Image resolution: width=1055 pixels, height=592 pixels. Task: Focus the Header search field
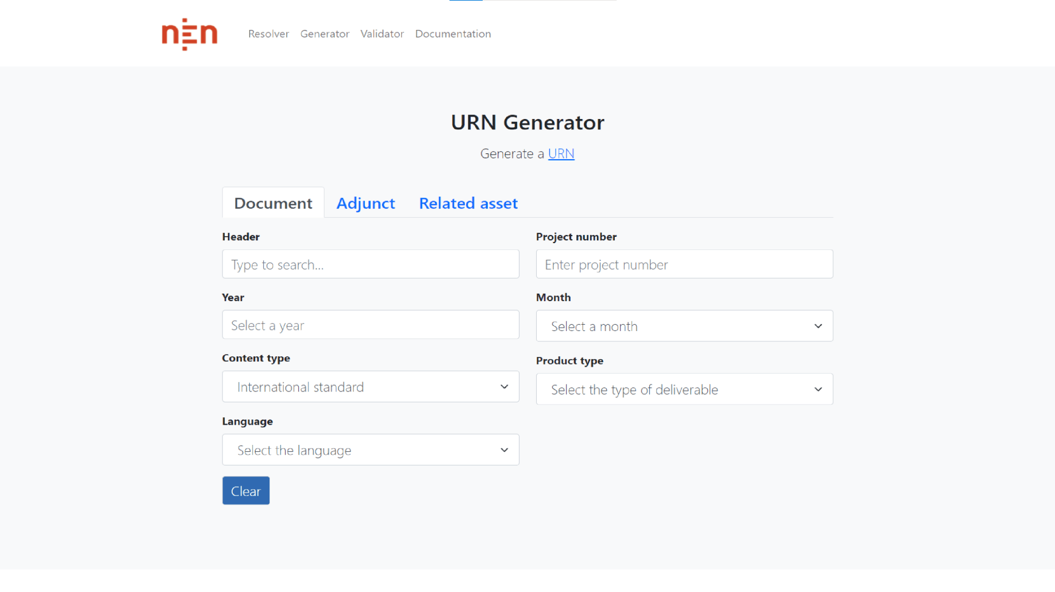pos(371,264)
